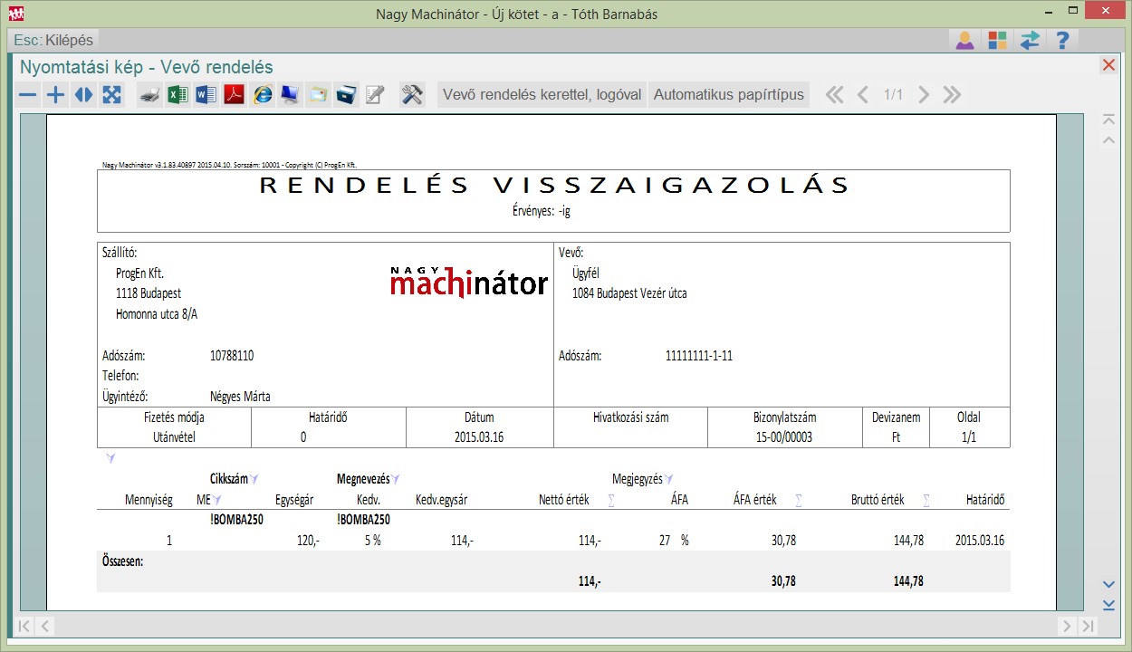This screenshot has height=652, width=1132.
Task: Click the blue swap arrows icon
Action: click(1030, 41)
